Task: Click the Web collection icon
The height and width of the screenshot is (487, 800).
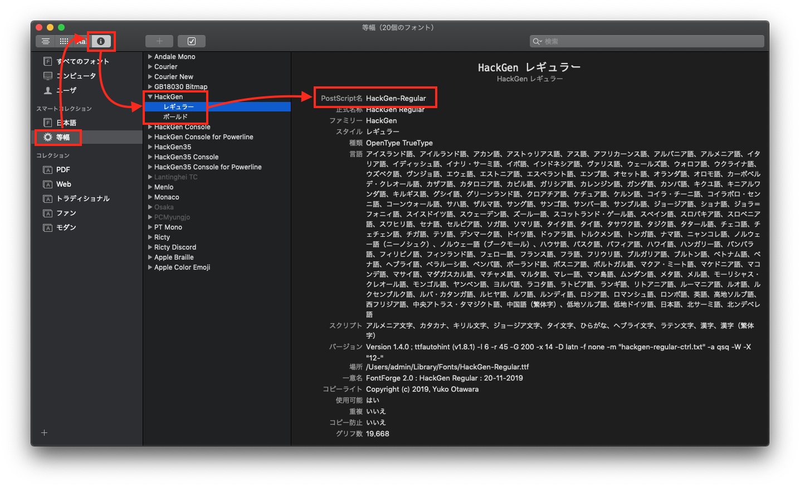Action: pyautogui.click(x=48, y=184)
